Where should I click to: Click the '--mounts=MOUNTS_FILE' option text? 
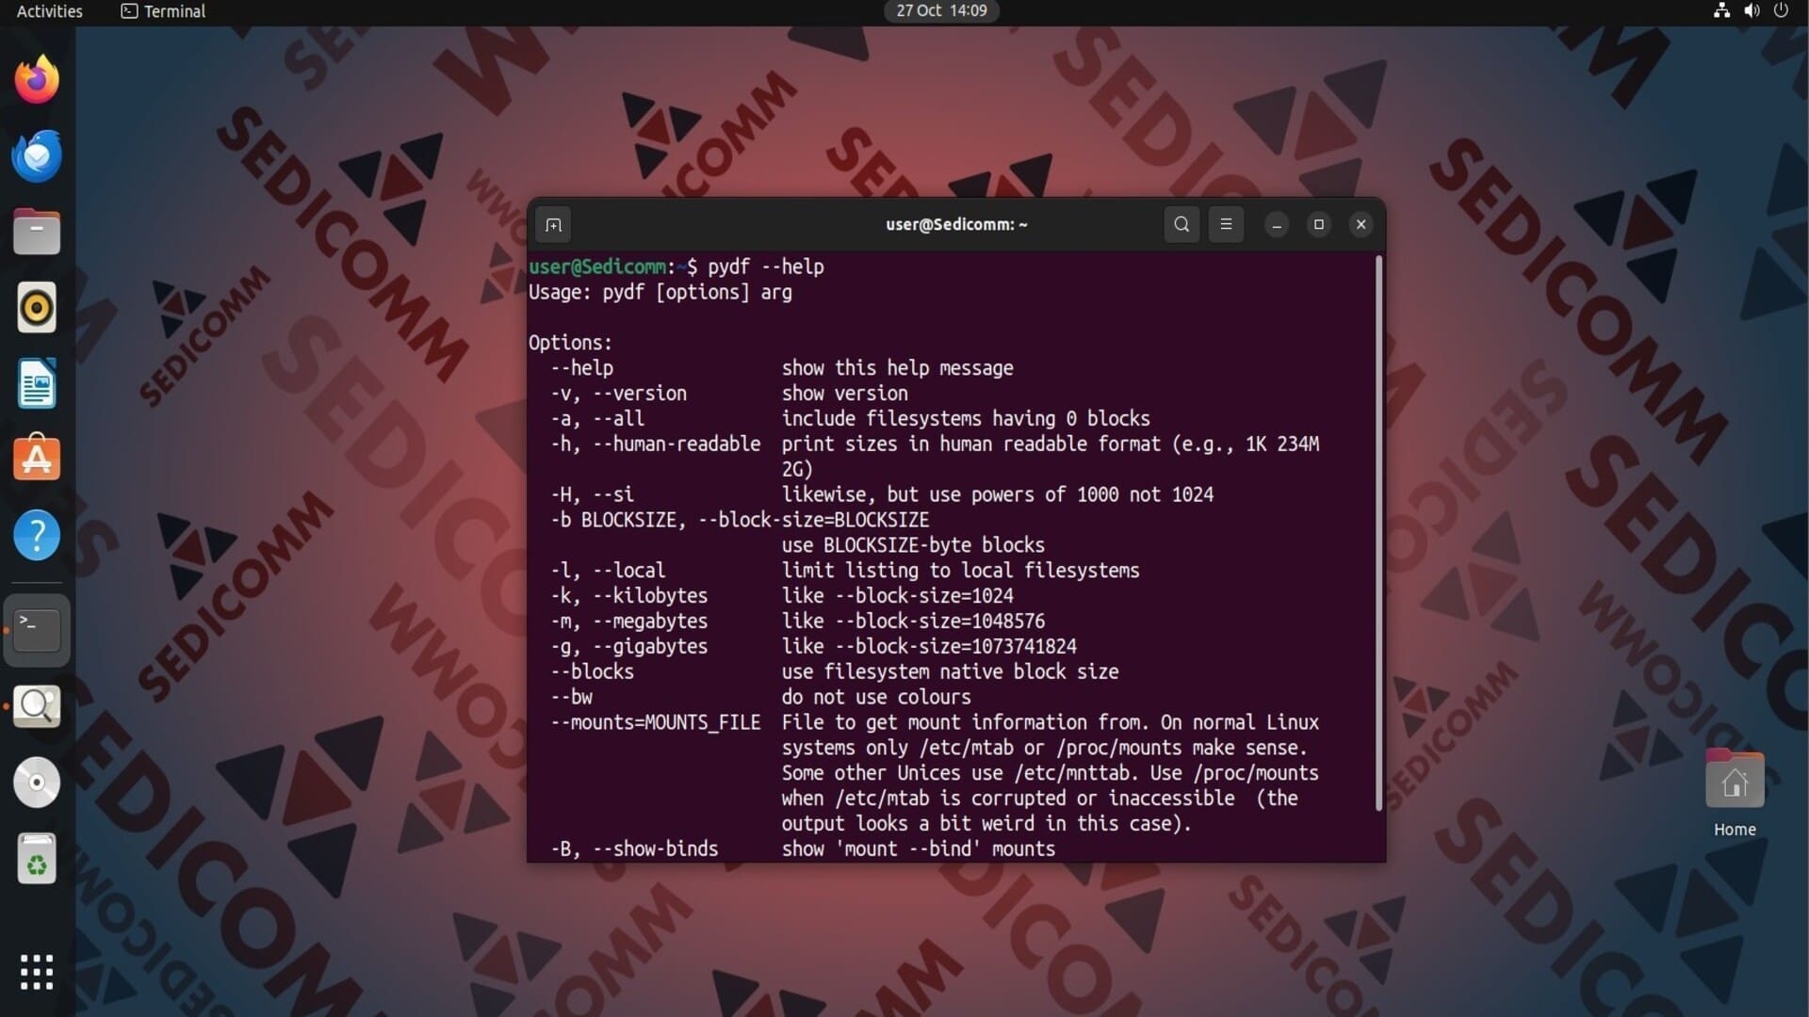(656, 722)
